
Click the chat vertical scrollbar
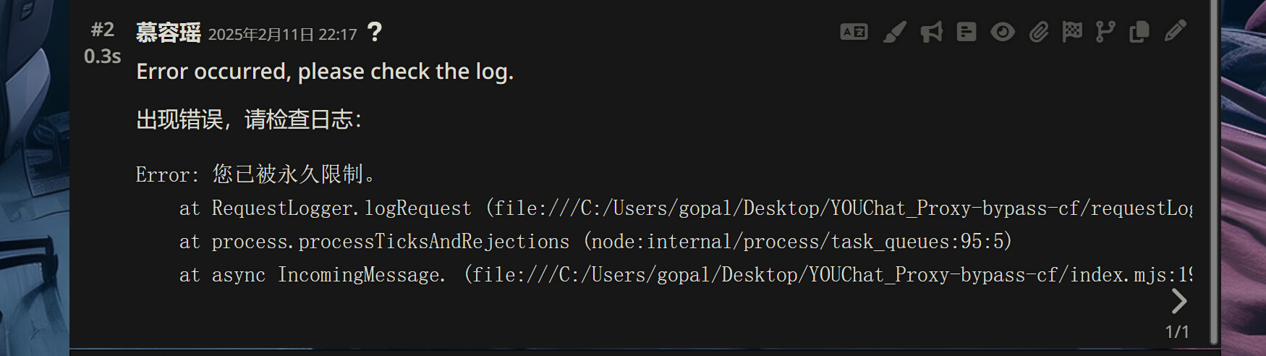coord(1214,174)
